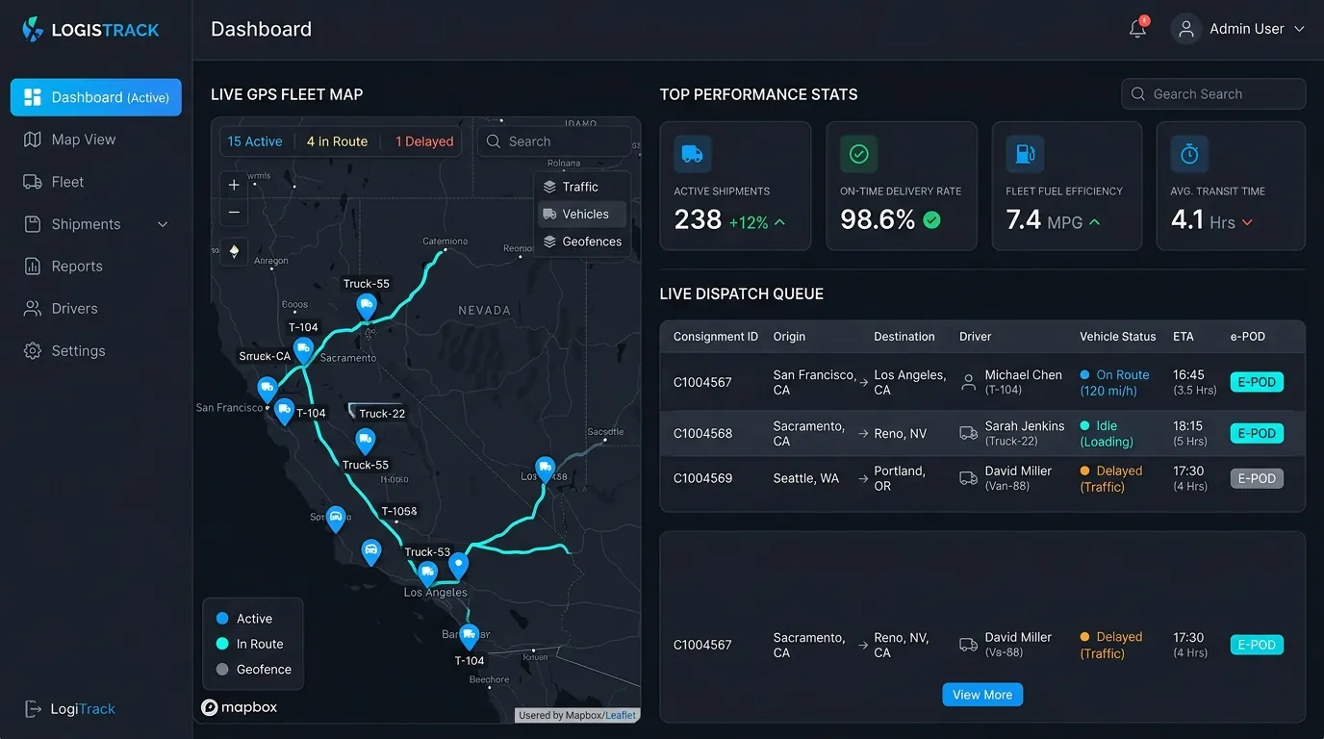Expand the Shipments submenu

(163, 224)
